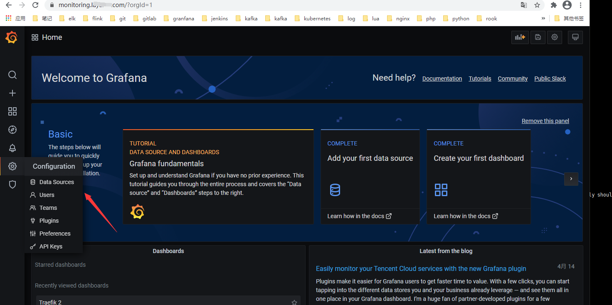This screenshot has height=305, width=612.
Task: Star the Traefik 2 dashboard
Action: [x=294, y=302]
